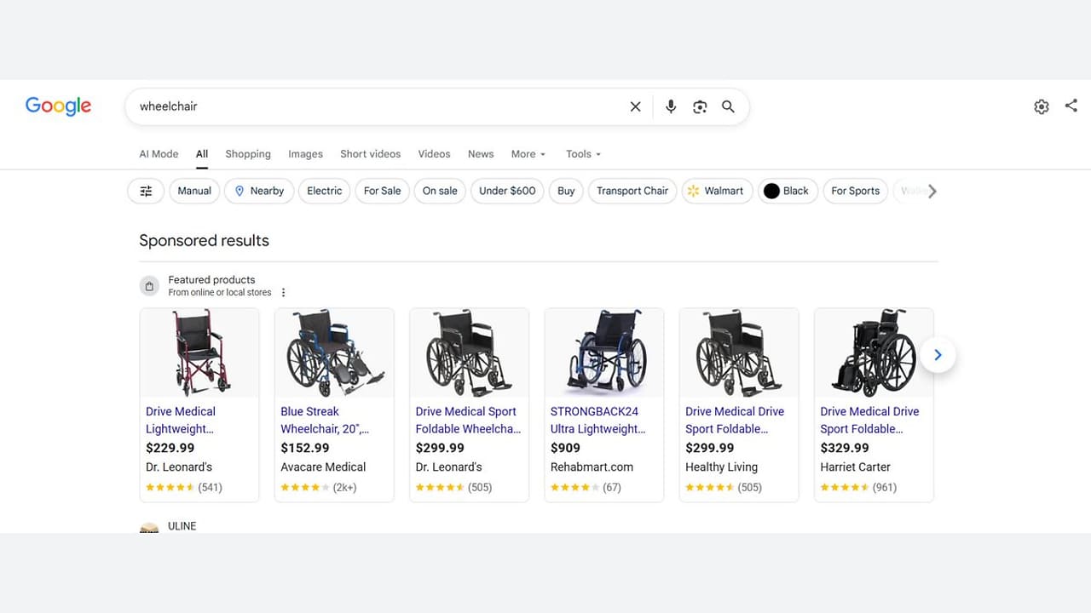This screenshot has width=1091, height=613.
Task: Apply the Buy filter chip
Action: click(566, 191)
